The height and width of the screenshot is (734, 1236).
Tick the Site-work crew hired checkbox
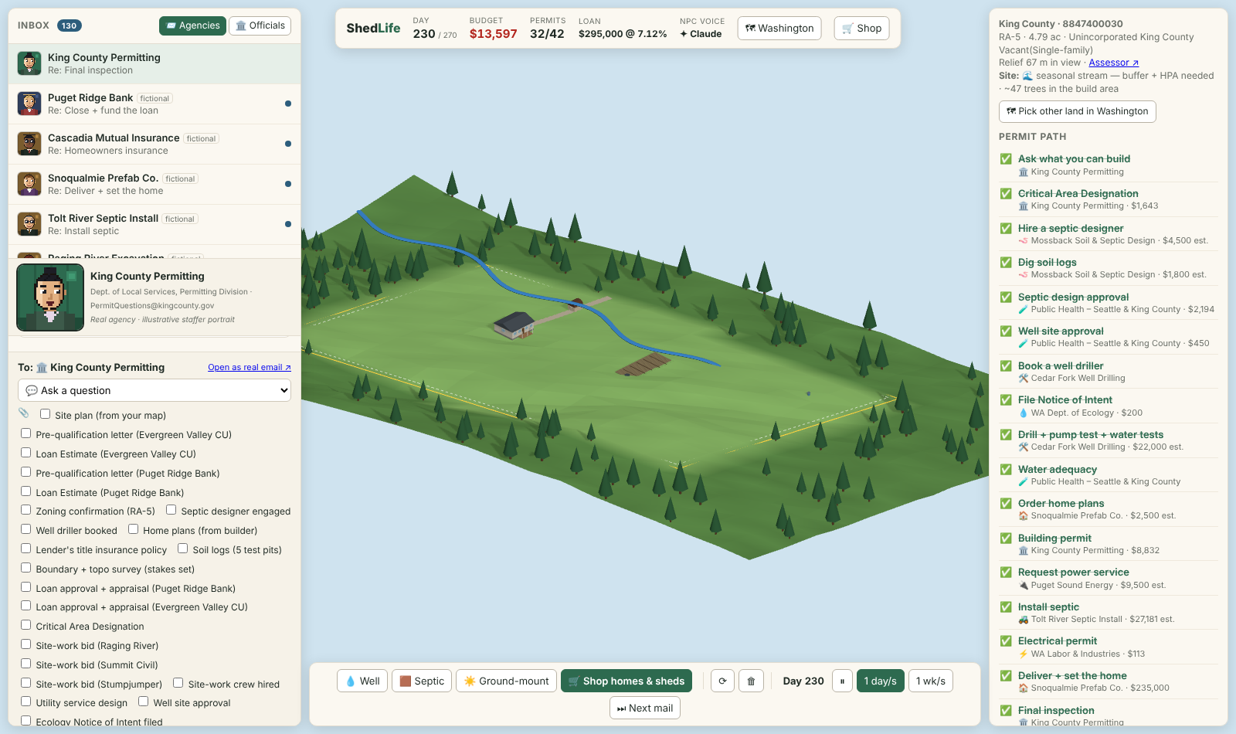click(178, 683)
